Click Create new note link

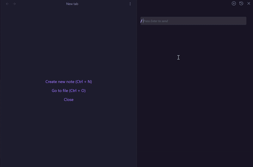coord(69,82)
